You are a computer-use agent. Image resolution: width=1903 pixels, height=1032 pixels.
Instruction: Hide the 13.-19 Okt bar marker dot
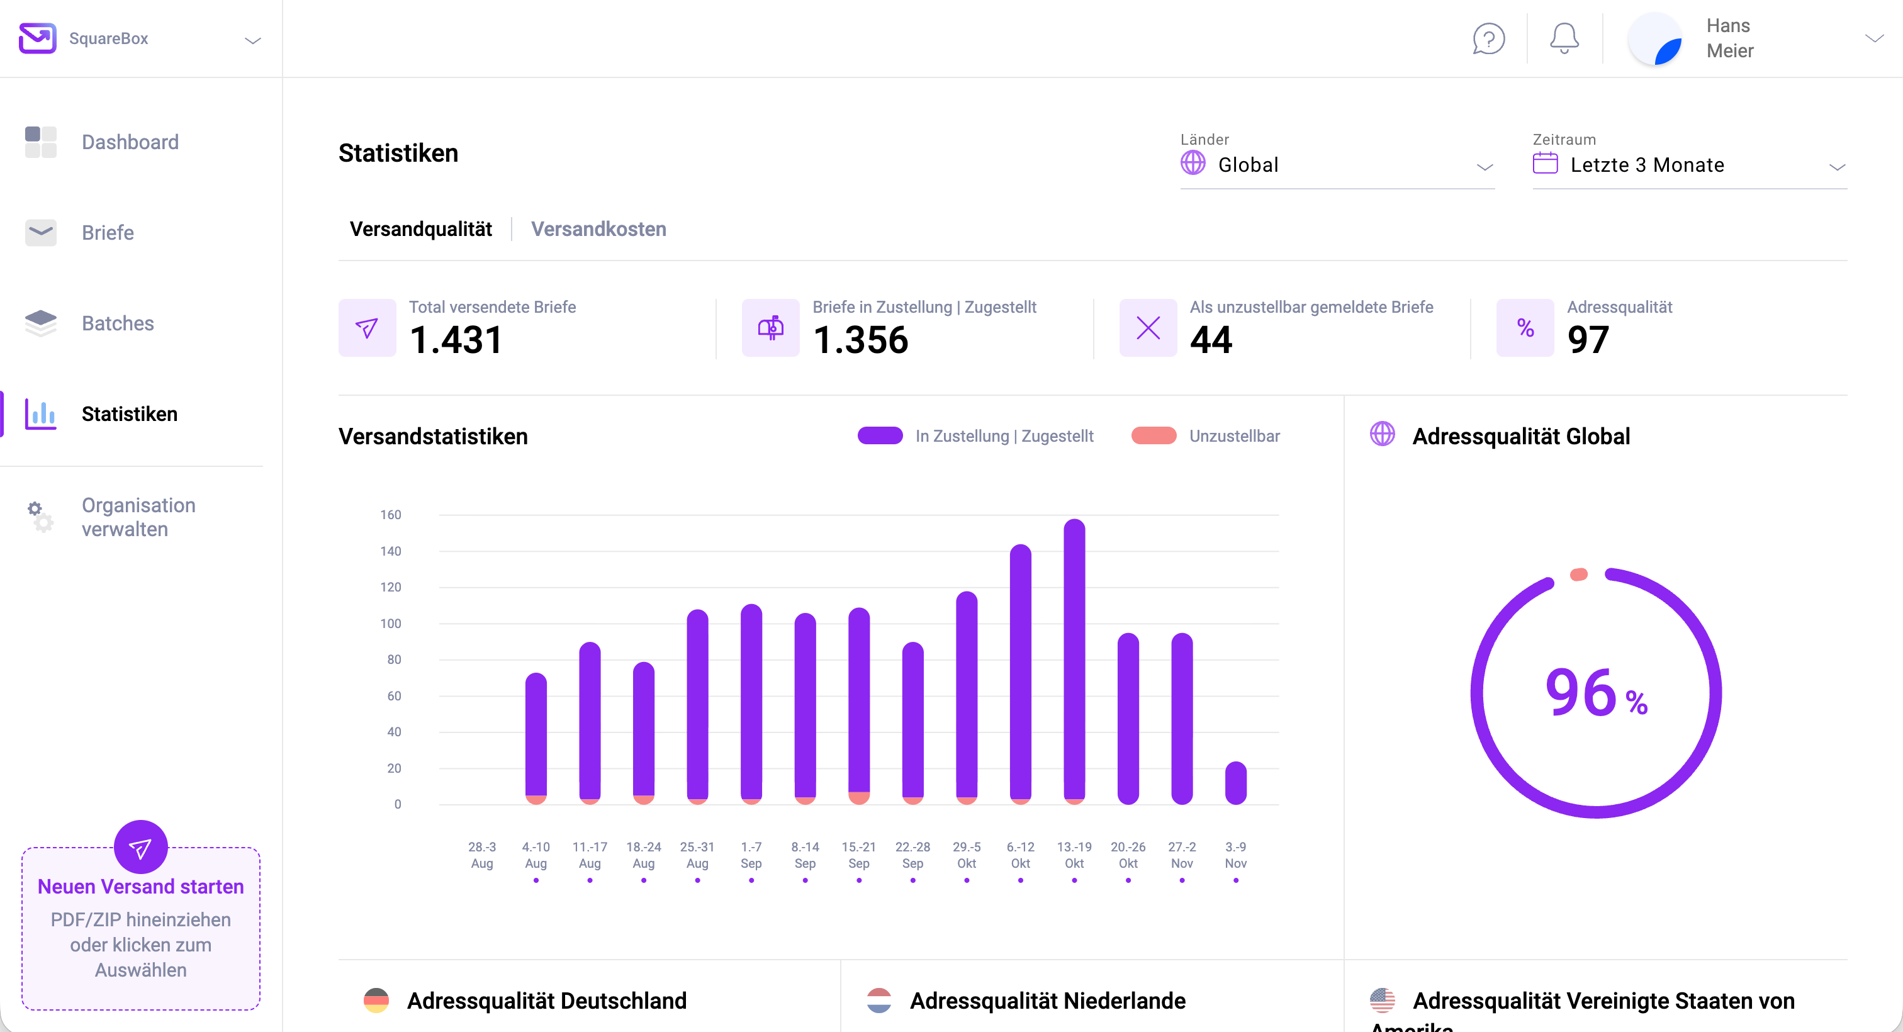[1075, 880]
